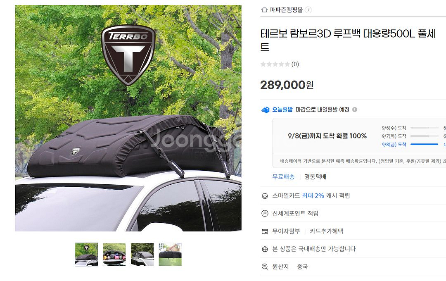Image resolution: width=446 pixels, height=281 pixels.
Task: Click the 신세계포인트 P circle icon
Action: pos(265,214)
